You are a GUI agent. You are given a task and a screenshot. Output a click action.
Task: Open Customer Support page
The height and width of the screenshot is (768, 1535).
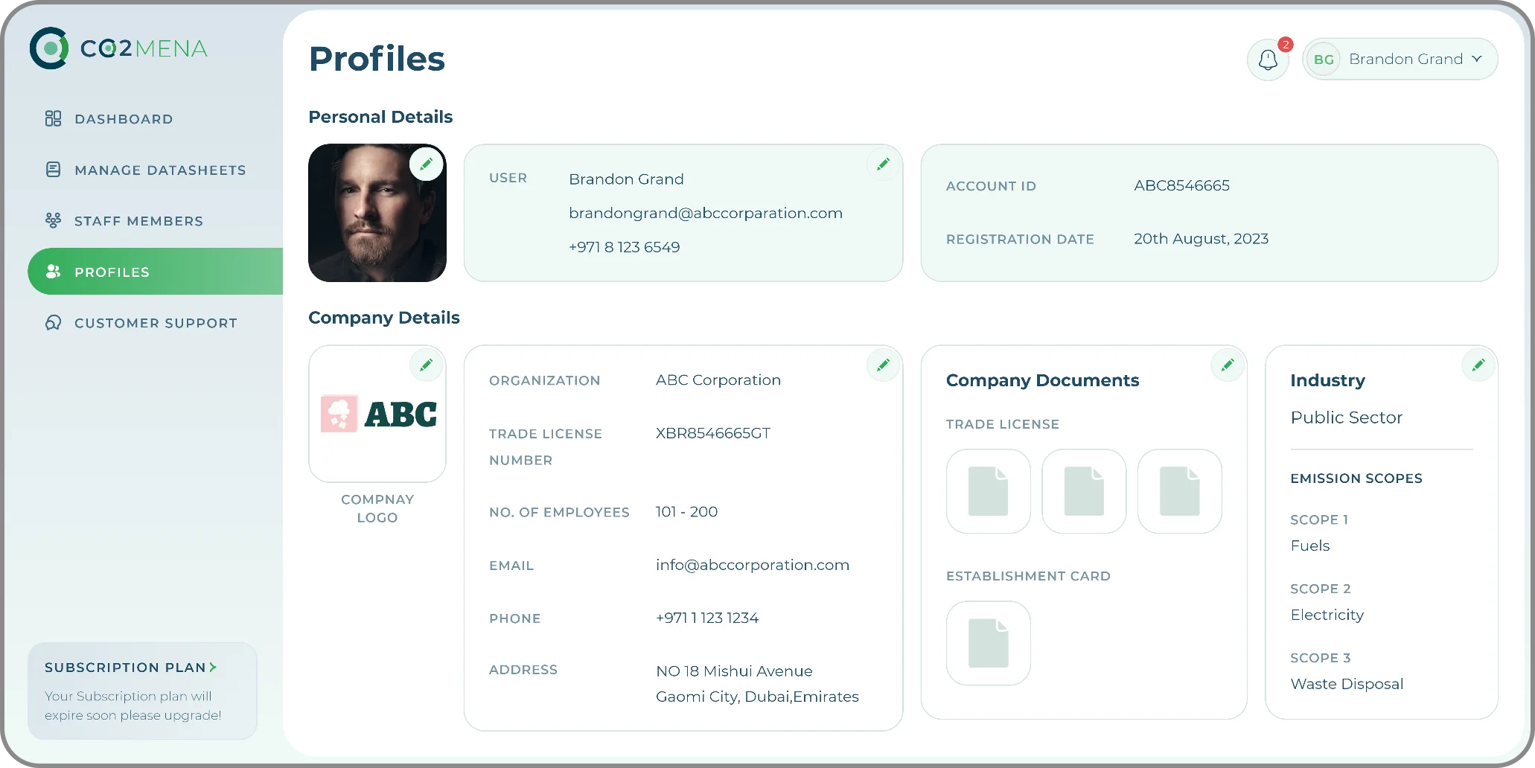[x=155, y=323]
